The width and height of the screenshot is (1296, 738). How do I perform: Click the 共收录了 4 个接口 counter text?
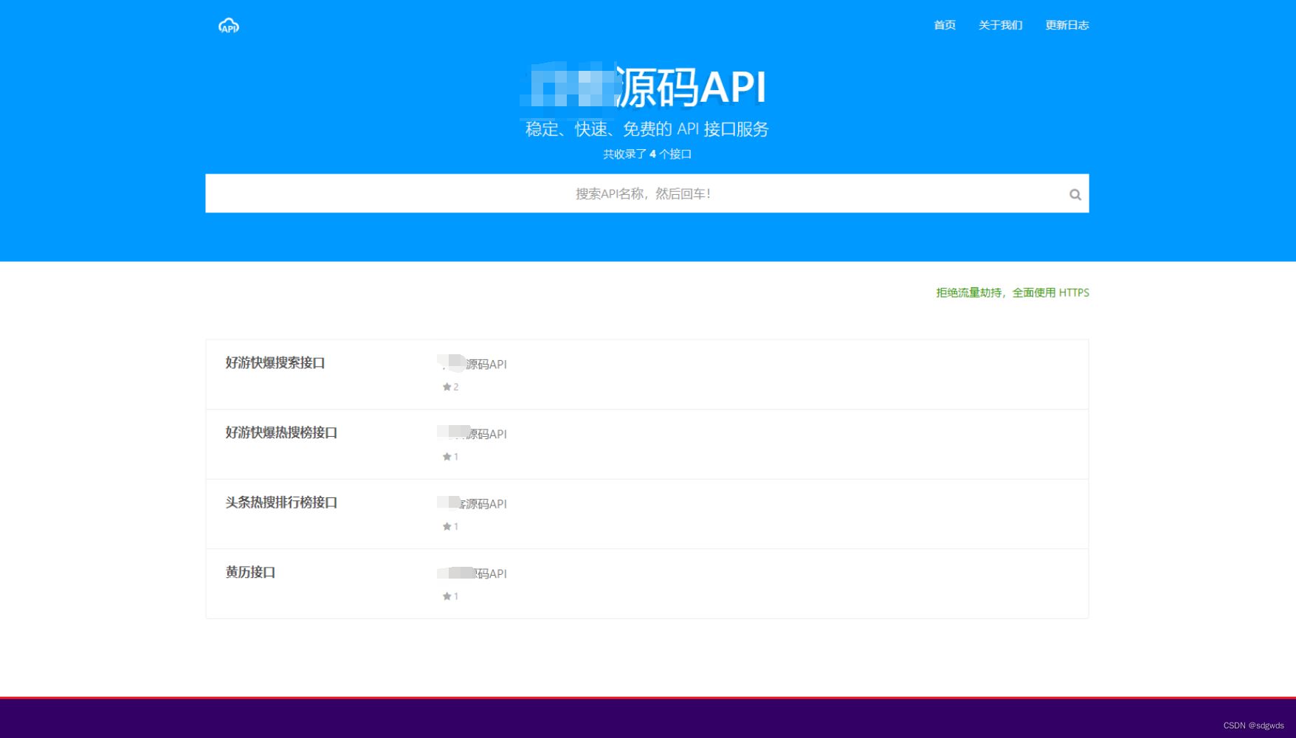pos(647,154)
